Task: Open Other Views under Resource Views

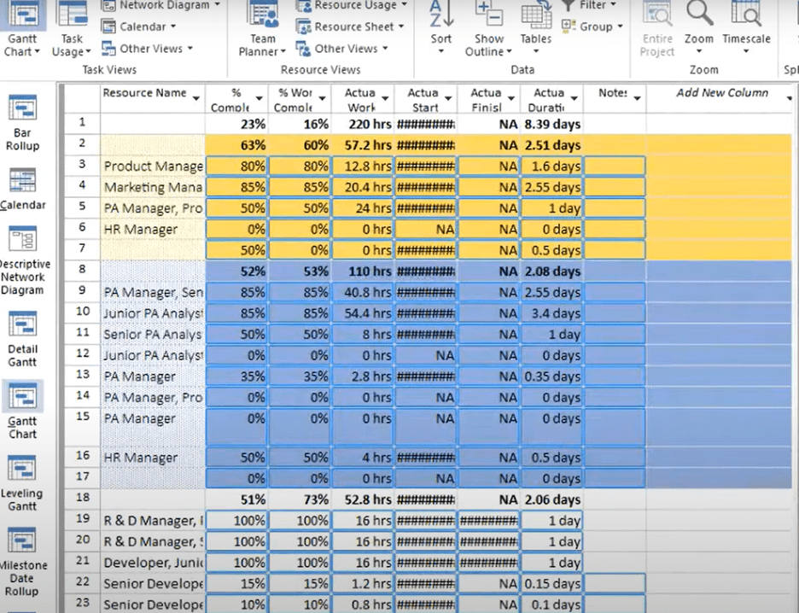Action: click(344, 49)
